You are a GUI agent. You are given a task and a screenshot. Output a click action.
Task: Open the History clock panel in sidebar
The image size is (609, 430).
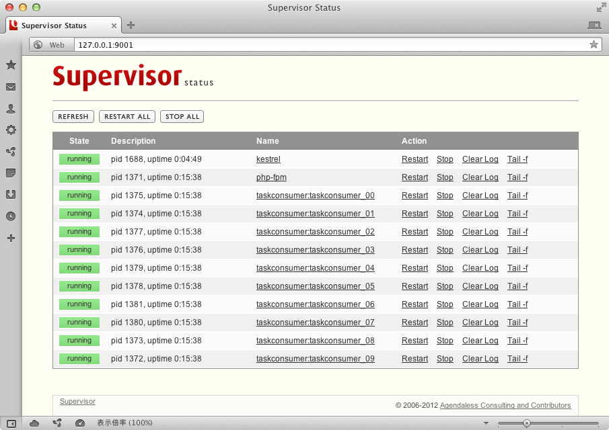pyautogui.click(x=11, y=216)
